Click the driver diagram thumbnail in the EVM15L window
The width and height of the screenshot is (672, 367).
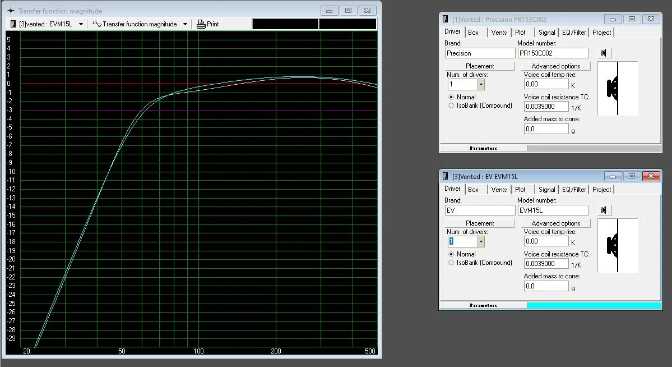tap(617, 246)
